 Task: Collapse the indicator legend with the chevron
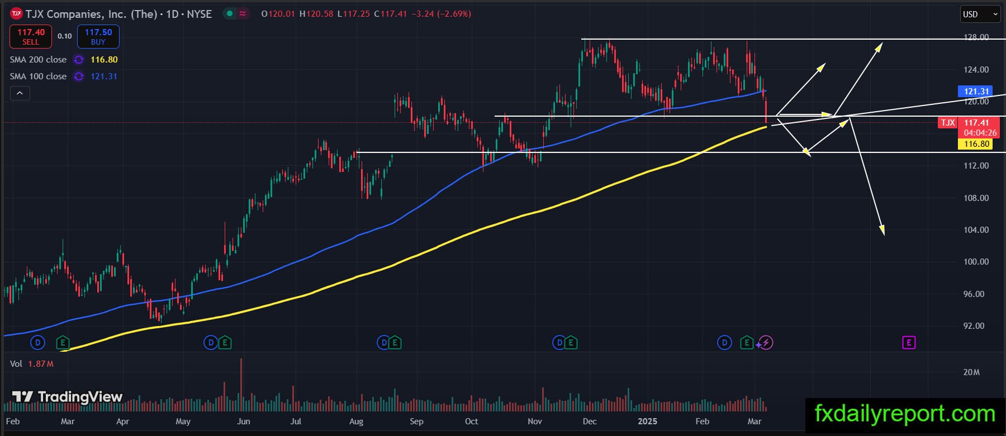tap(20, 93)
